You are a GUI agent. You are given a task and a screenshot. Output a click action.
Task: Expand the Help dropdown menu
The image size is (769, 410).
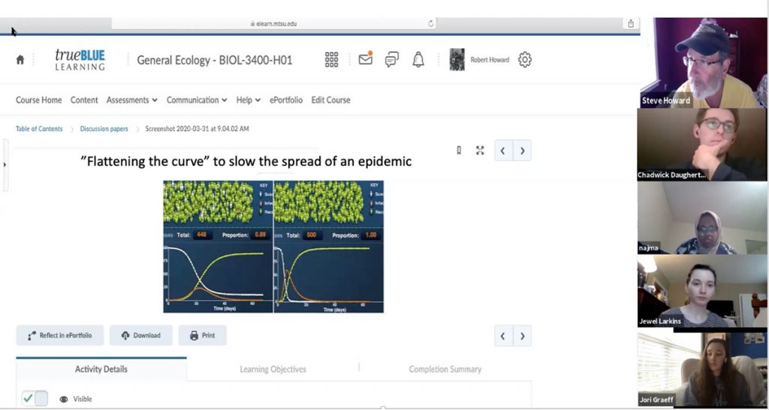pos(248,100)
